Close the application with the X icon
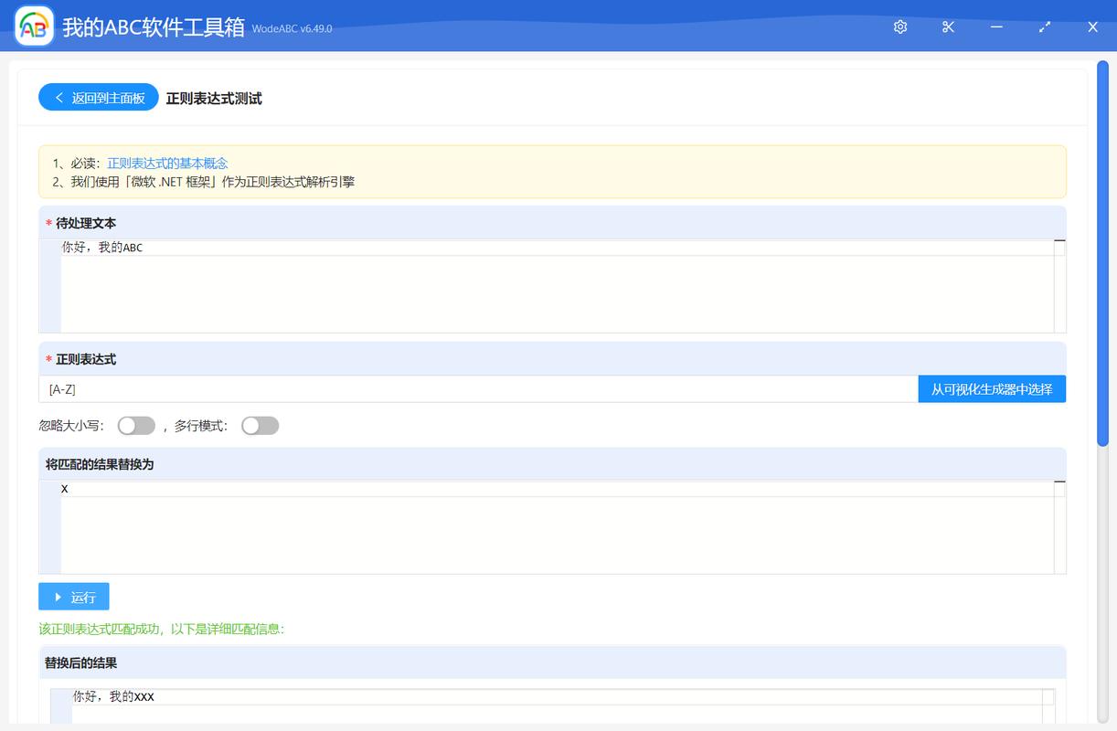Image resolution: width=1117 pixels, height=731 pixels. click(x=1092, y=26)
